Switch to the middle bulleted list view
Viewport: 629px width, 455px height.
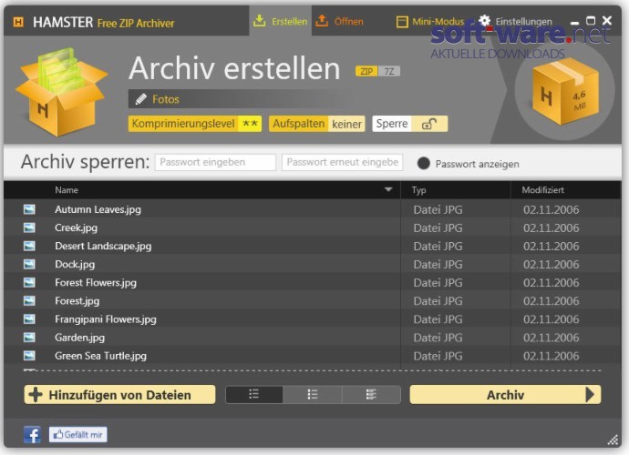(x=313, y=395)
